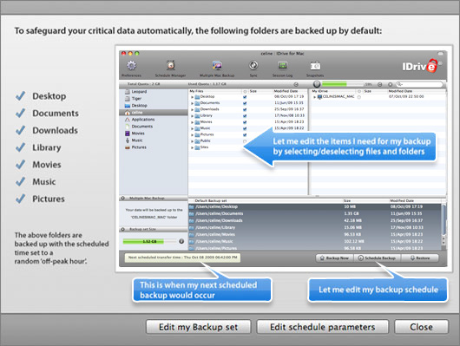Open the Schedule Manager alarm clock icon

click(171, 65)
